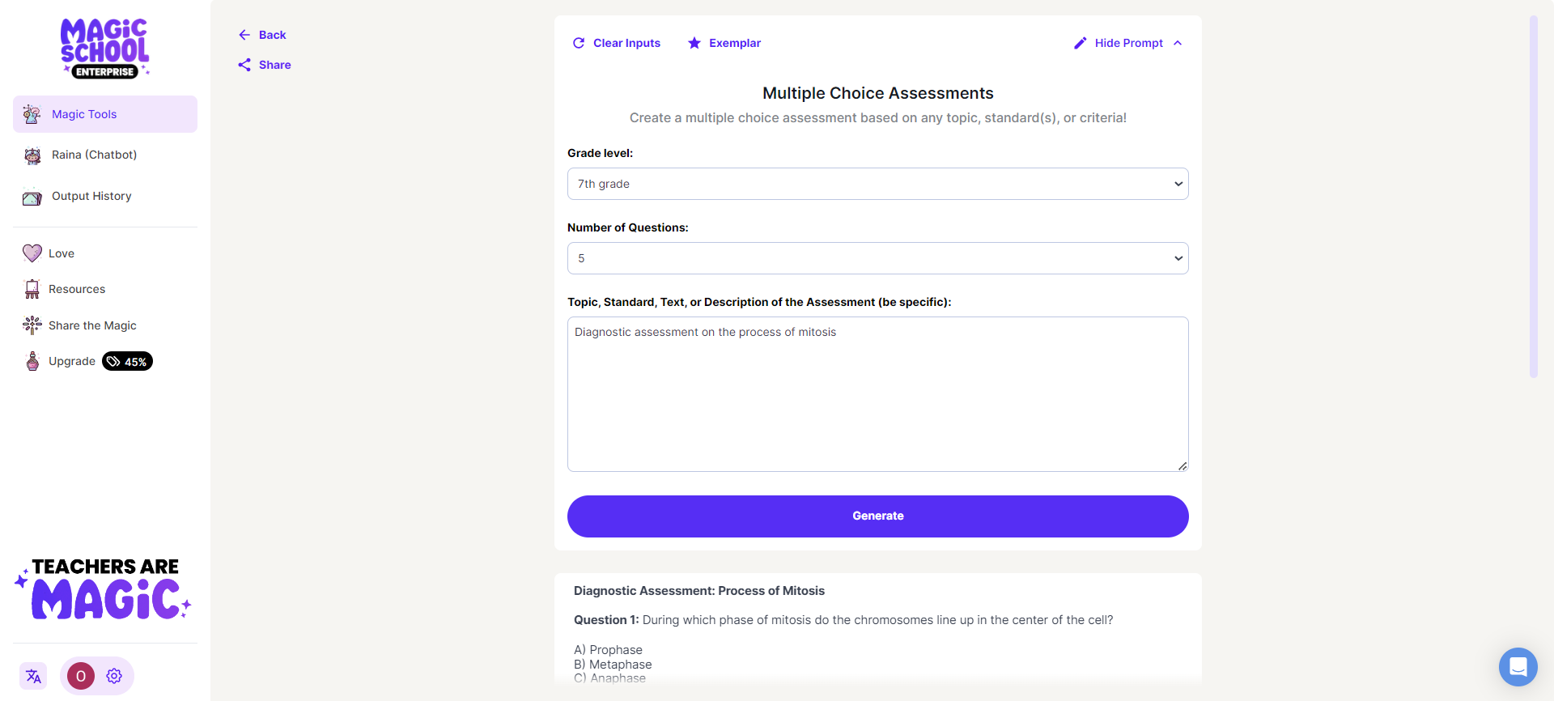Open Magic Tools in sidebar
Screen dimensions: 1554x701
105,114
